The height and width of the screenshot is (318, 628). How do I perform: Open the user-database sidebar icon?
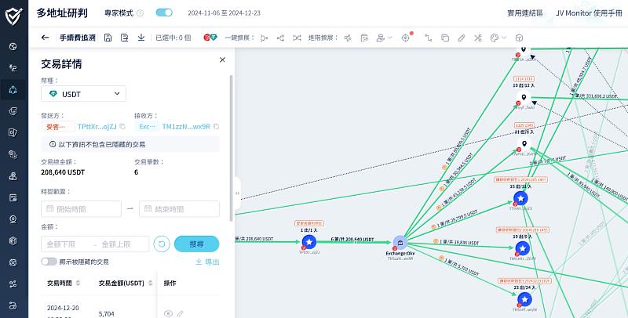pyautogui.click(x=13, y=176)
